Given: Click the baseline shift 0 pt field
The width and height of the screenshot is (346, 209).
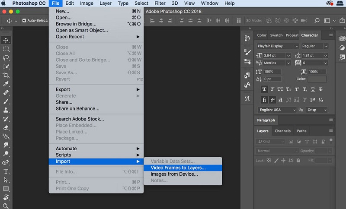Looking at the screenshot, I should click(272, 79).
